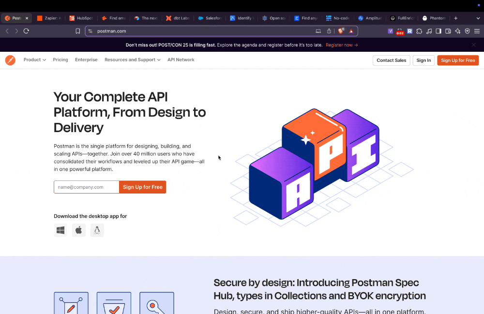484x314 pixels.
Task: Switch to the No-code tab
Action: point(338,18)
